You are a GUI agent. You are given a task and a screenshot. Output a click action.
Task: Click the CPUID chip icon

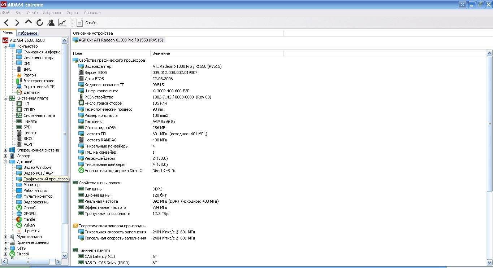pos(19,110)
